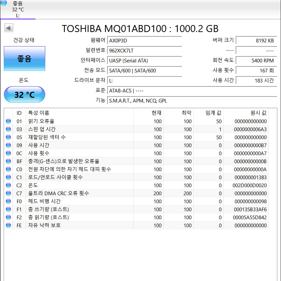The image size is (281, 281).
Task: Click raw value 002D000D0020
Action: [250, 186]
